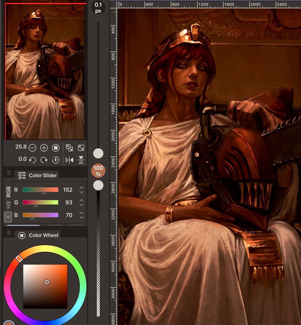Click the brush opacity slider handle

(x=98, y=186)
